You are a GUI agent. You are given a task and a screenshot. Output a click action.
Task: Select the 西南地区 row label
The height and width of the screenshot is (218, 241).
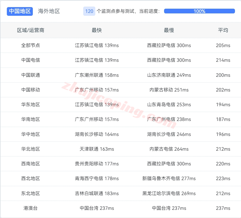31,164
